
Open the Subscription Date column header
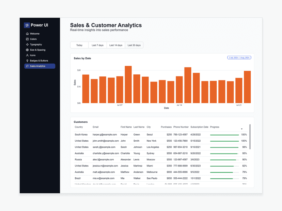click(199, 127)
